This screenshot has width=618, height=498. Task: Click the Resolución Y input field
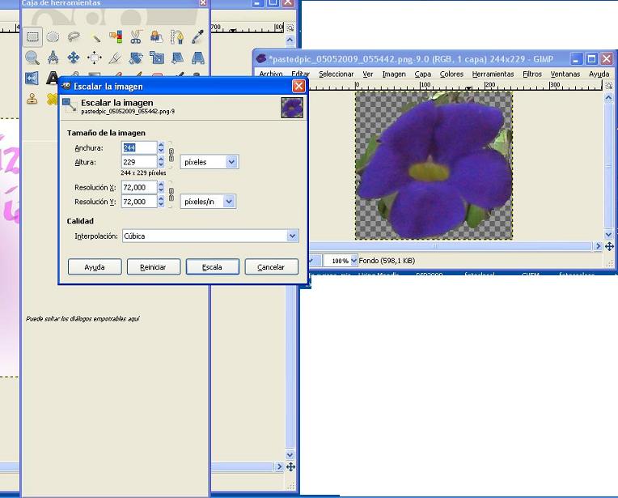pyautogui.click(x=139, y=202)
